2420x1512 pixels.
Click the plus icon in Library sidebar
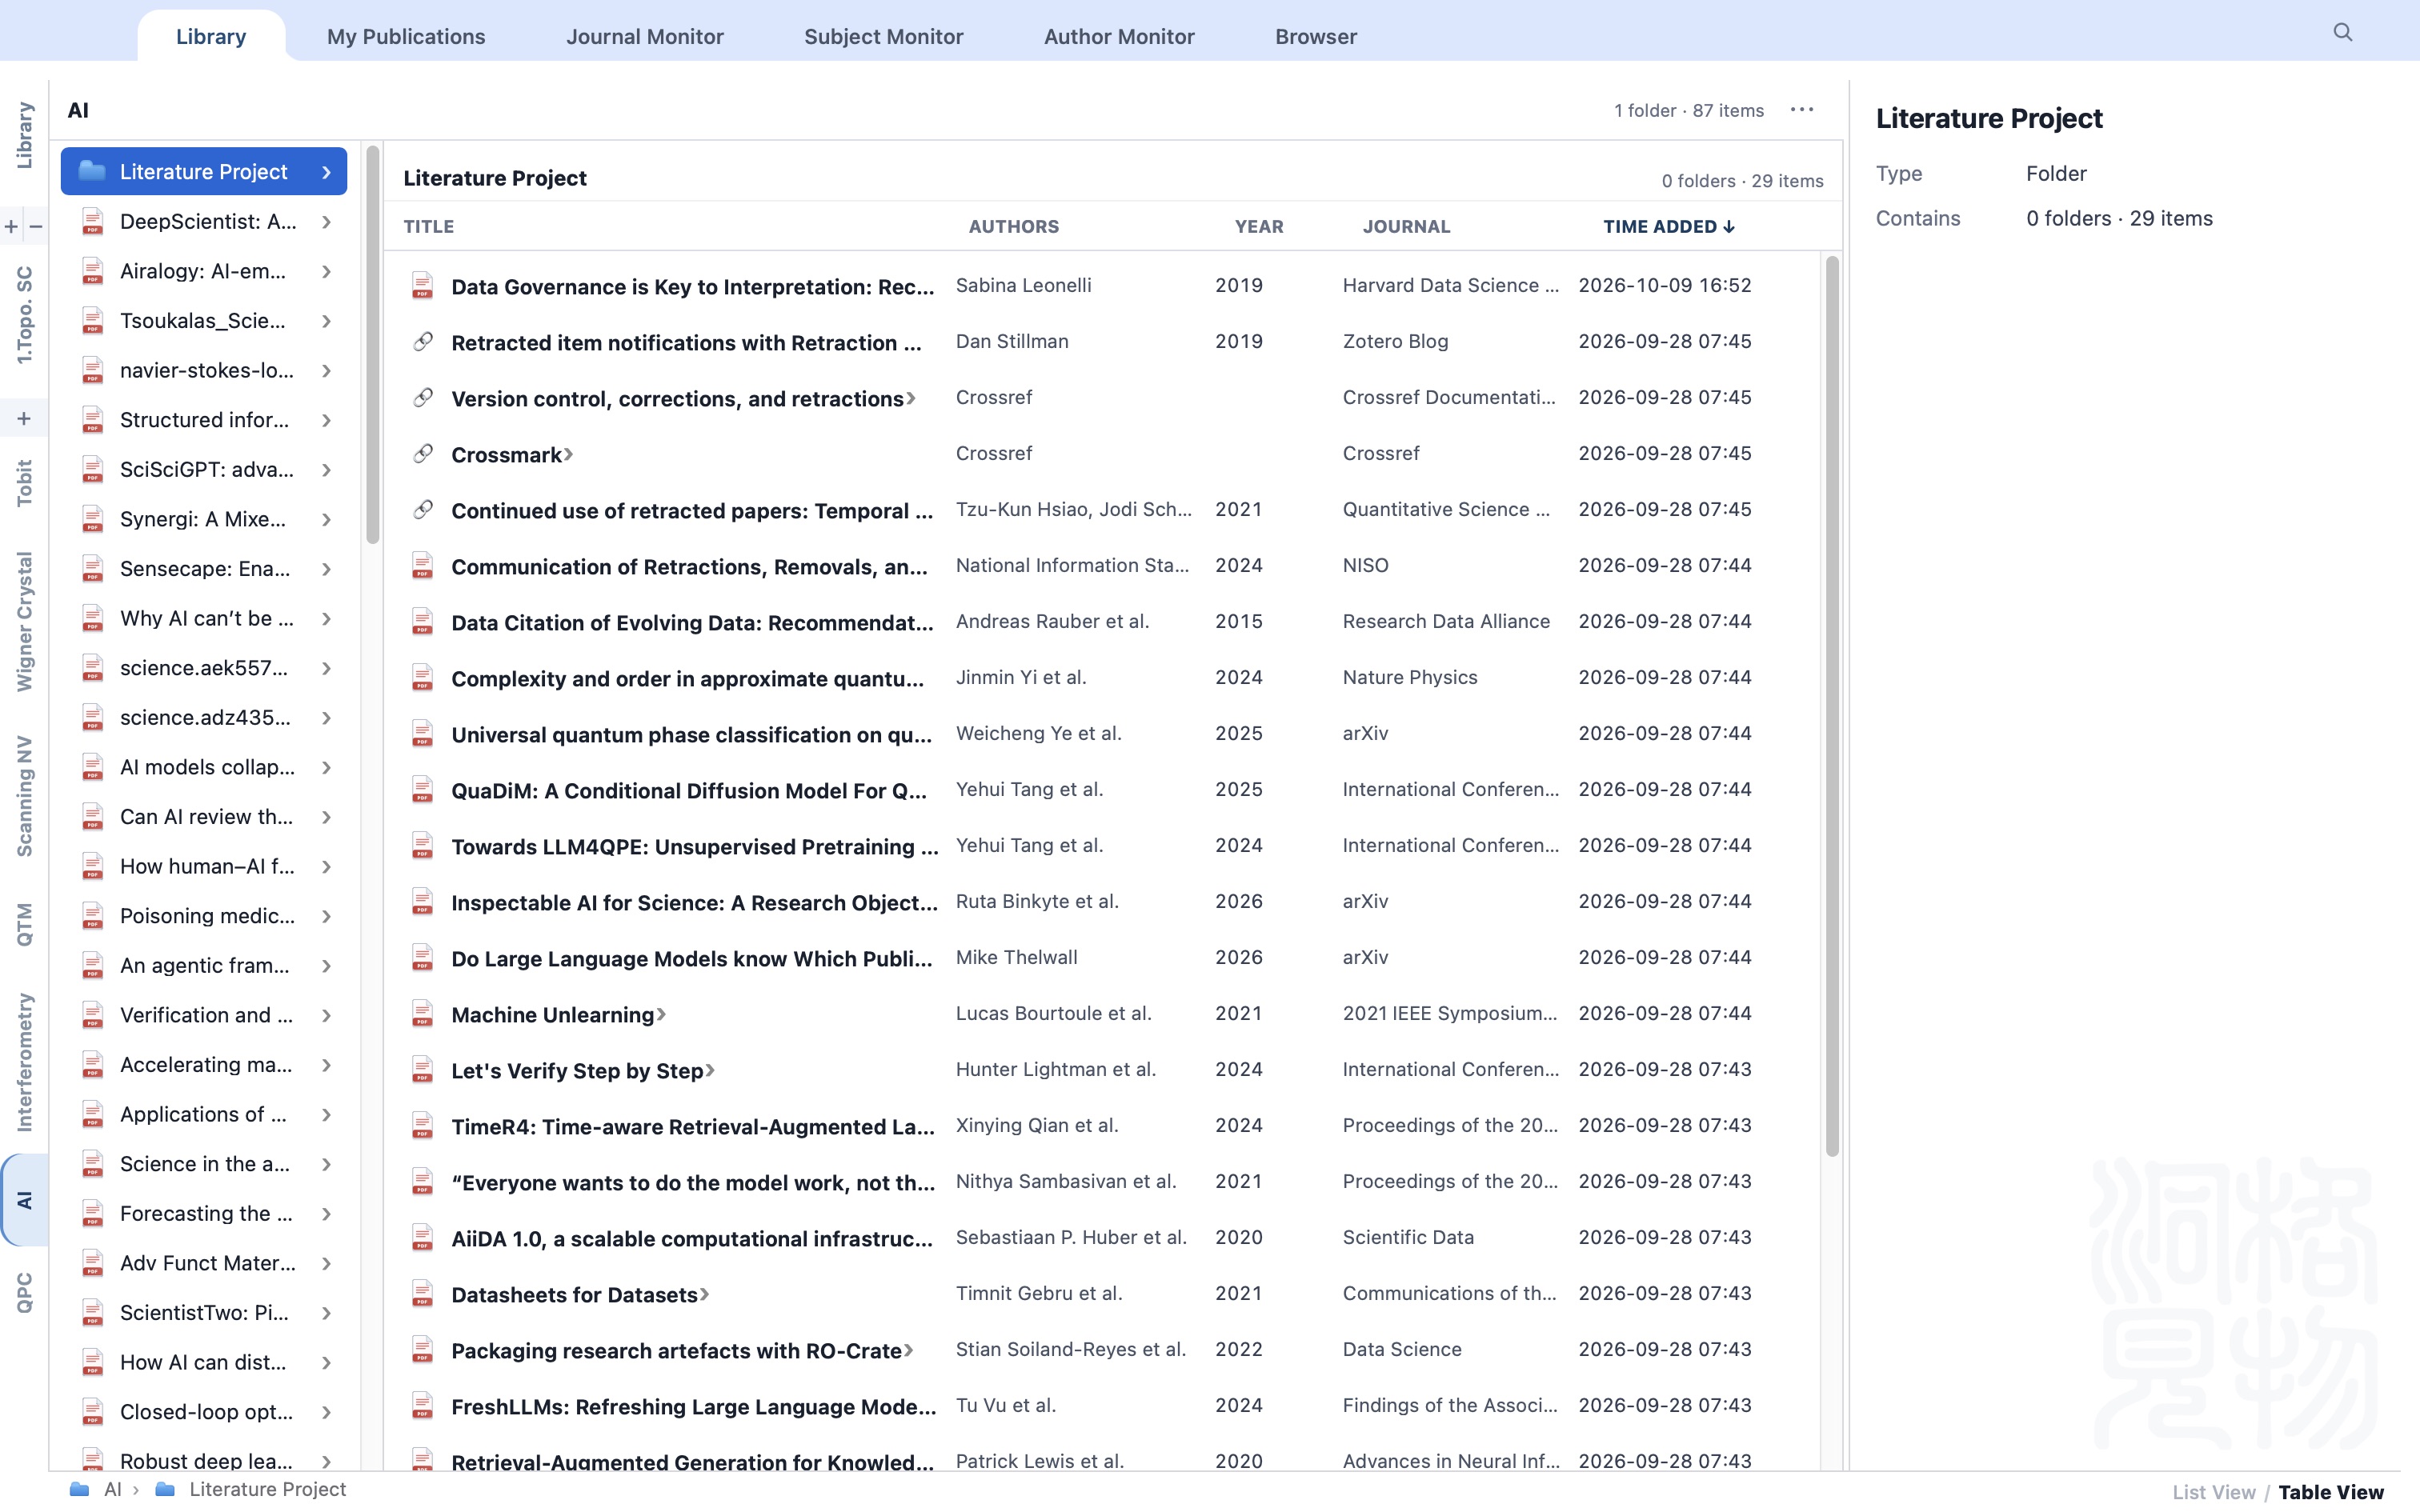12,227
